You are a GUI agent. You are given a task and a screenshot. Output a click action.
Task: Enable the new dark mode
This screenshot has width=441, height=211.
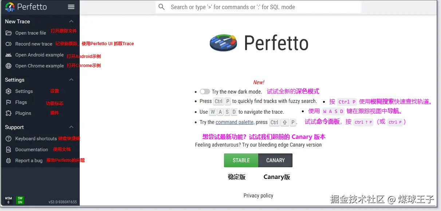(x=205, y=91)
